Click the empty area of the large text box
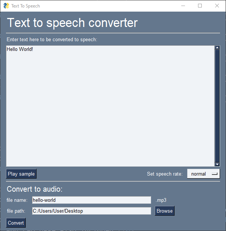This screenshot has width=226, height=231. click(110, 112)
